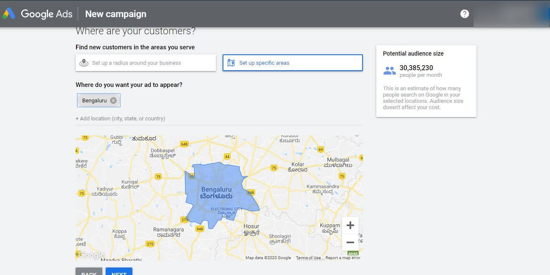Click the Where are your customers? heading
Image resolution: width=550 pixels, height=275 pixels.
[x=135, y=31]
